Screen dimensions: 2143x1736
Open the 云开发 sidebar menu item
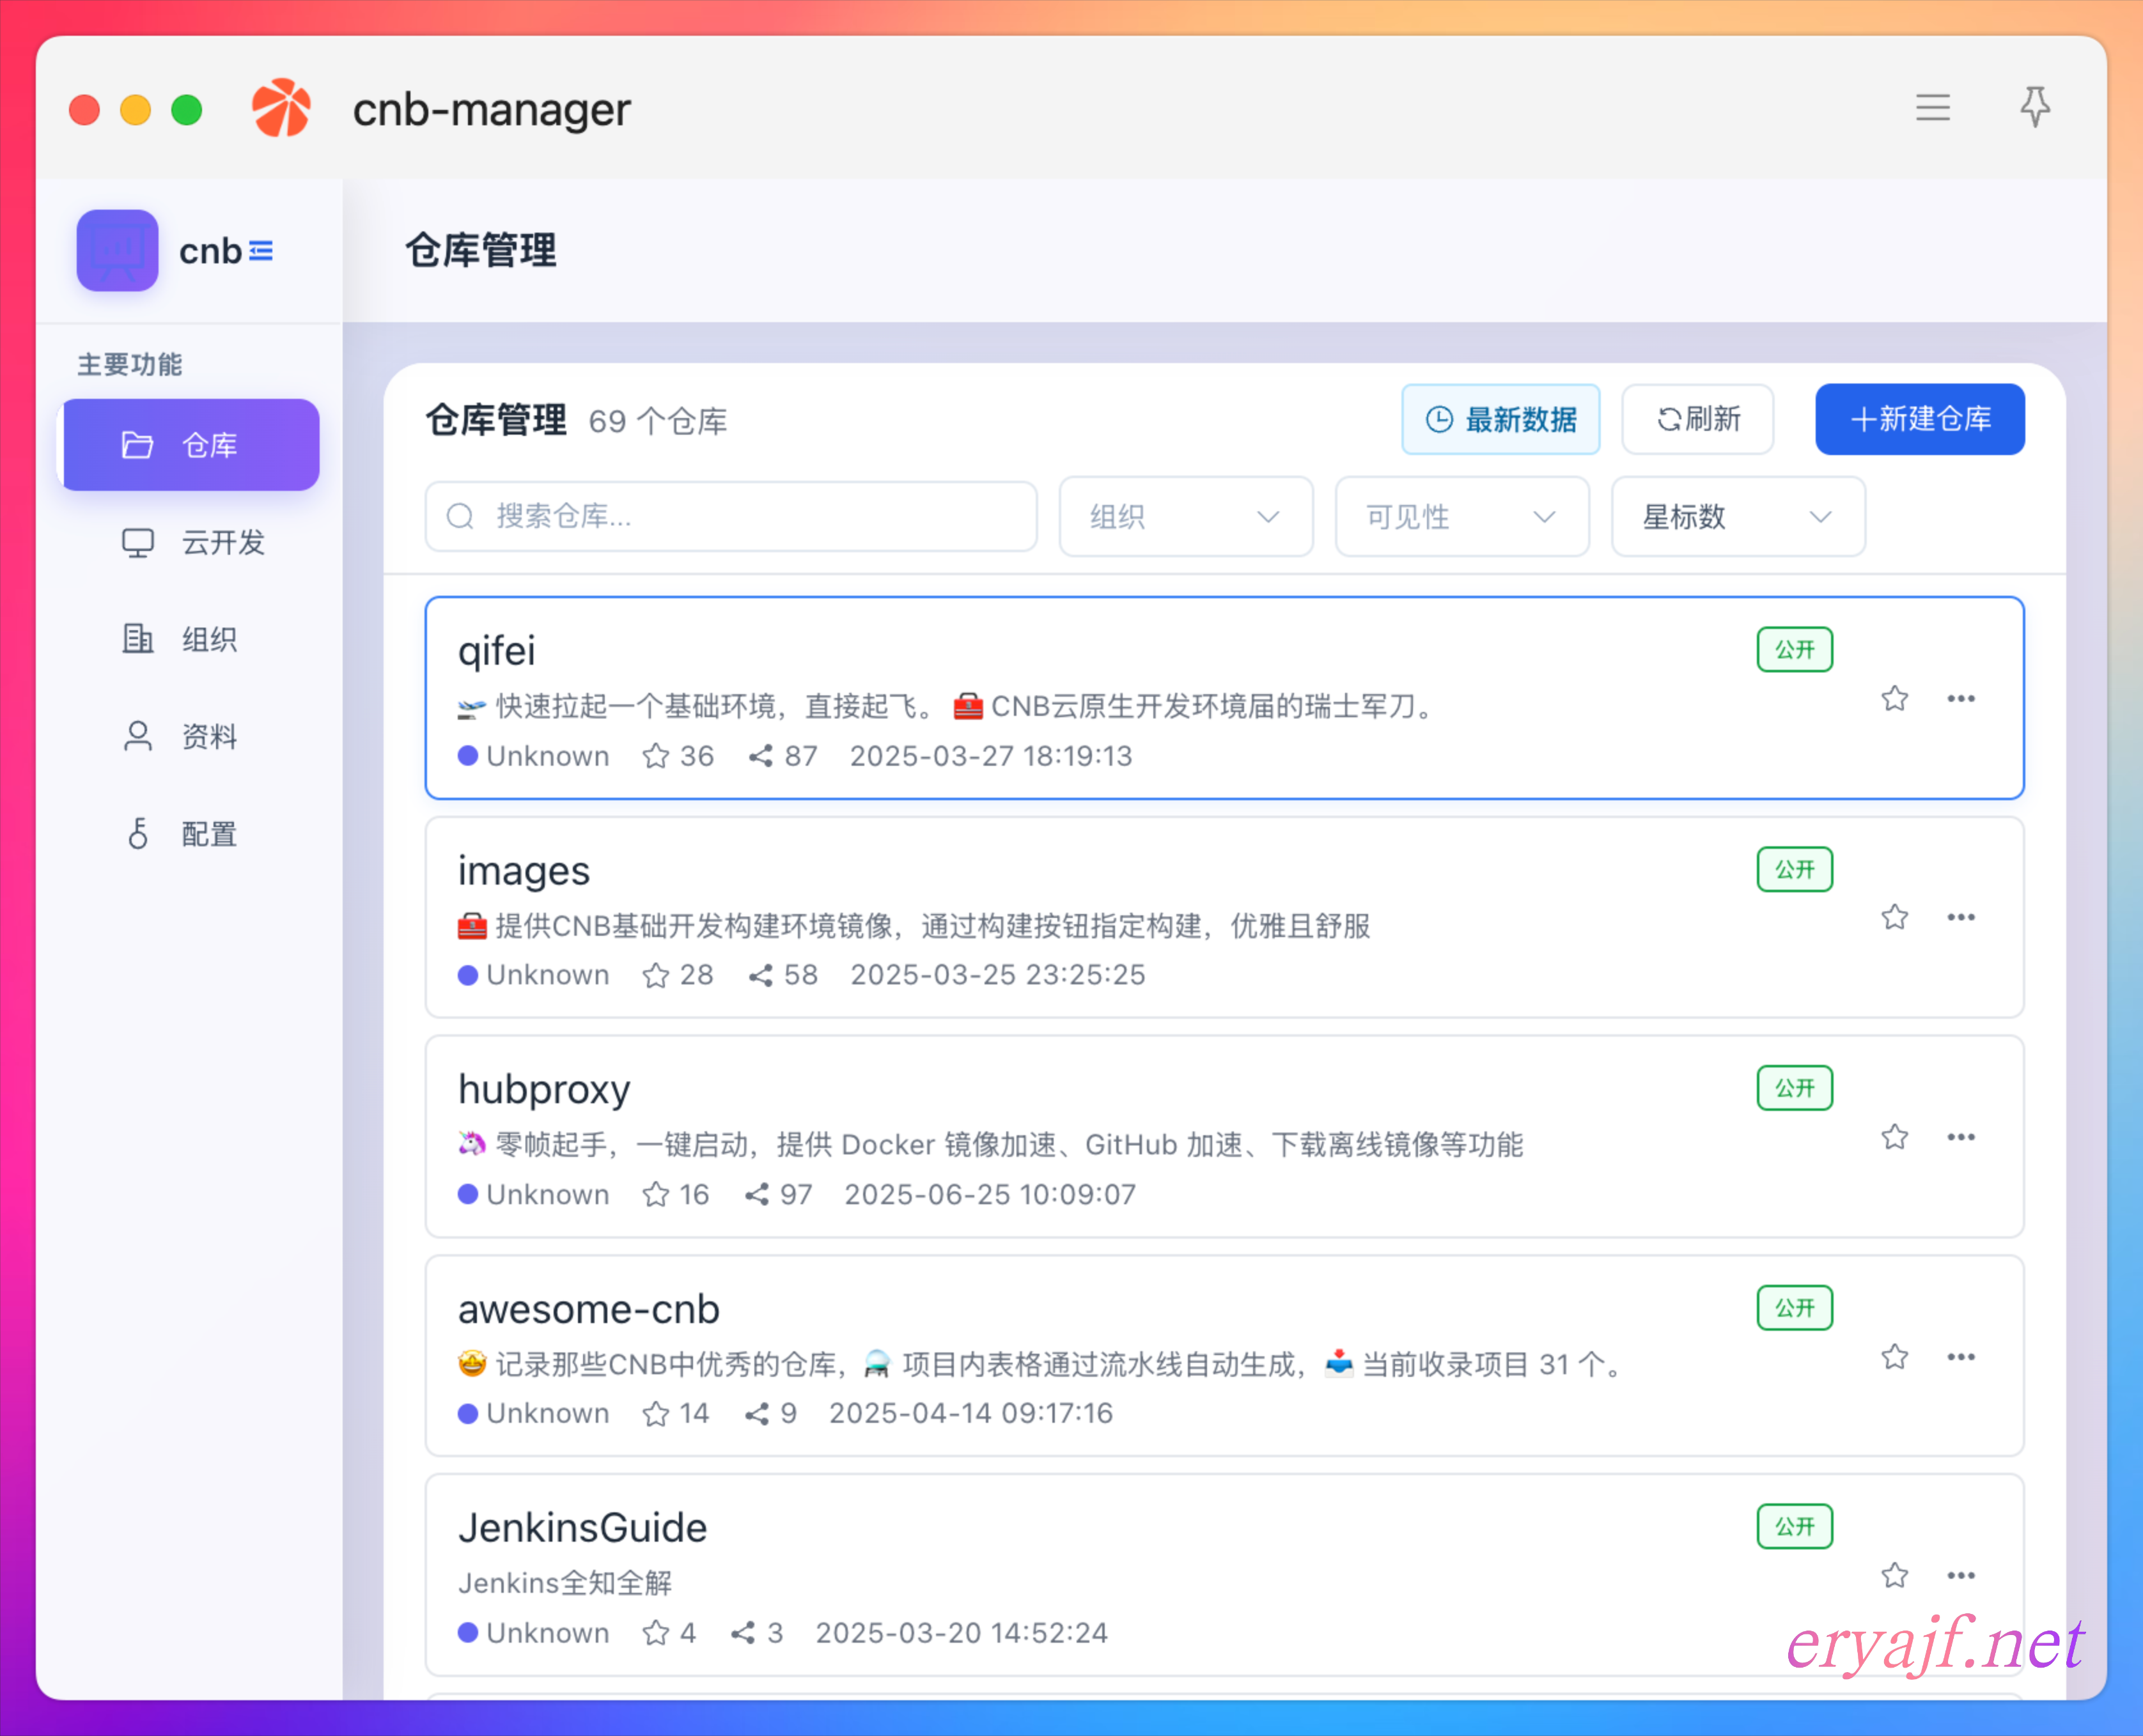(x=191, y=542)
